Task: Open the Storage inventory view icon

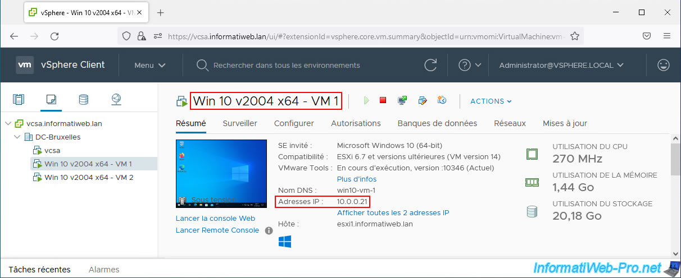Action: [84, 100]
